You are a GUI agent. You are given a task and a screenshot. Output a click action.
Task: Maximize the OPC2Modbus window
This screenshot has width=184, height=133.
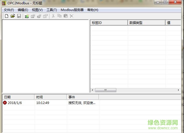(165, 2)
